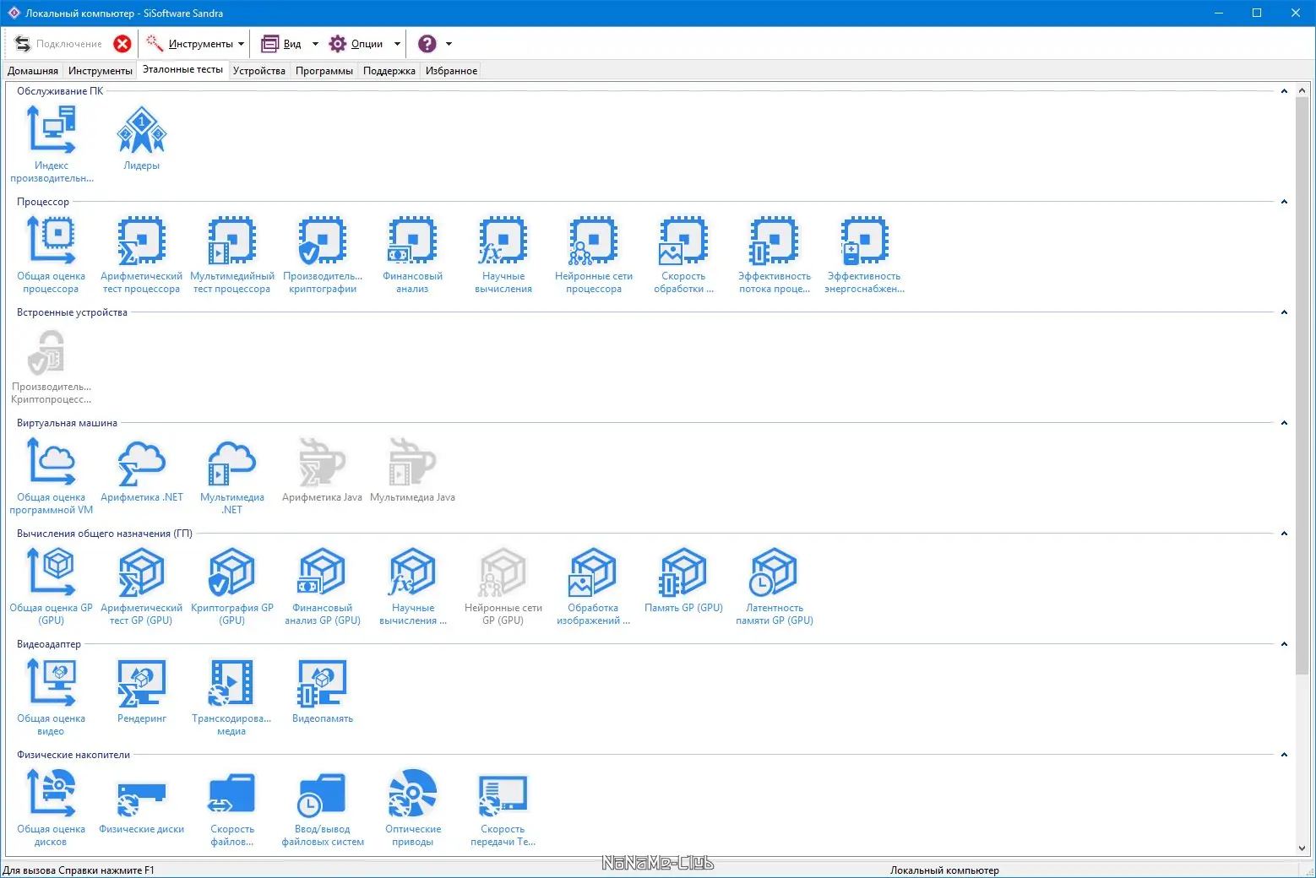1316x878 pixels.
Task: Start the Финансовый анализ processor test
Action: (413, 254)
